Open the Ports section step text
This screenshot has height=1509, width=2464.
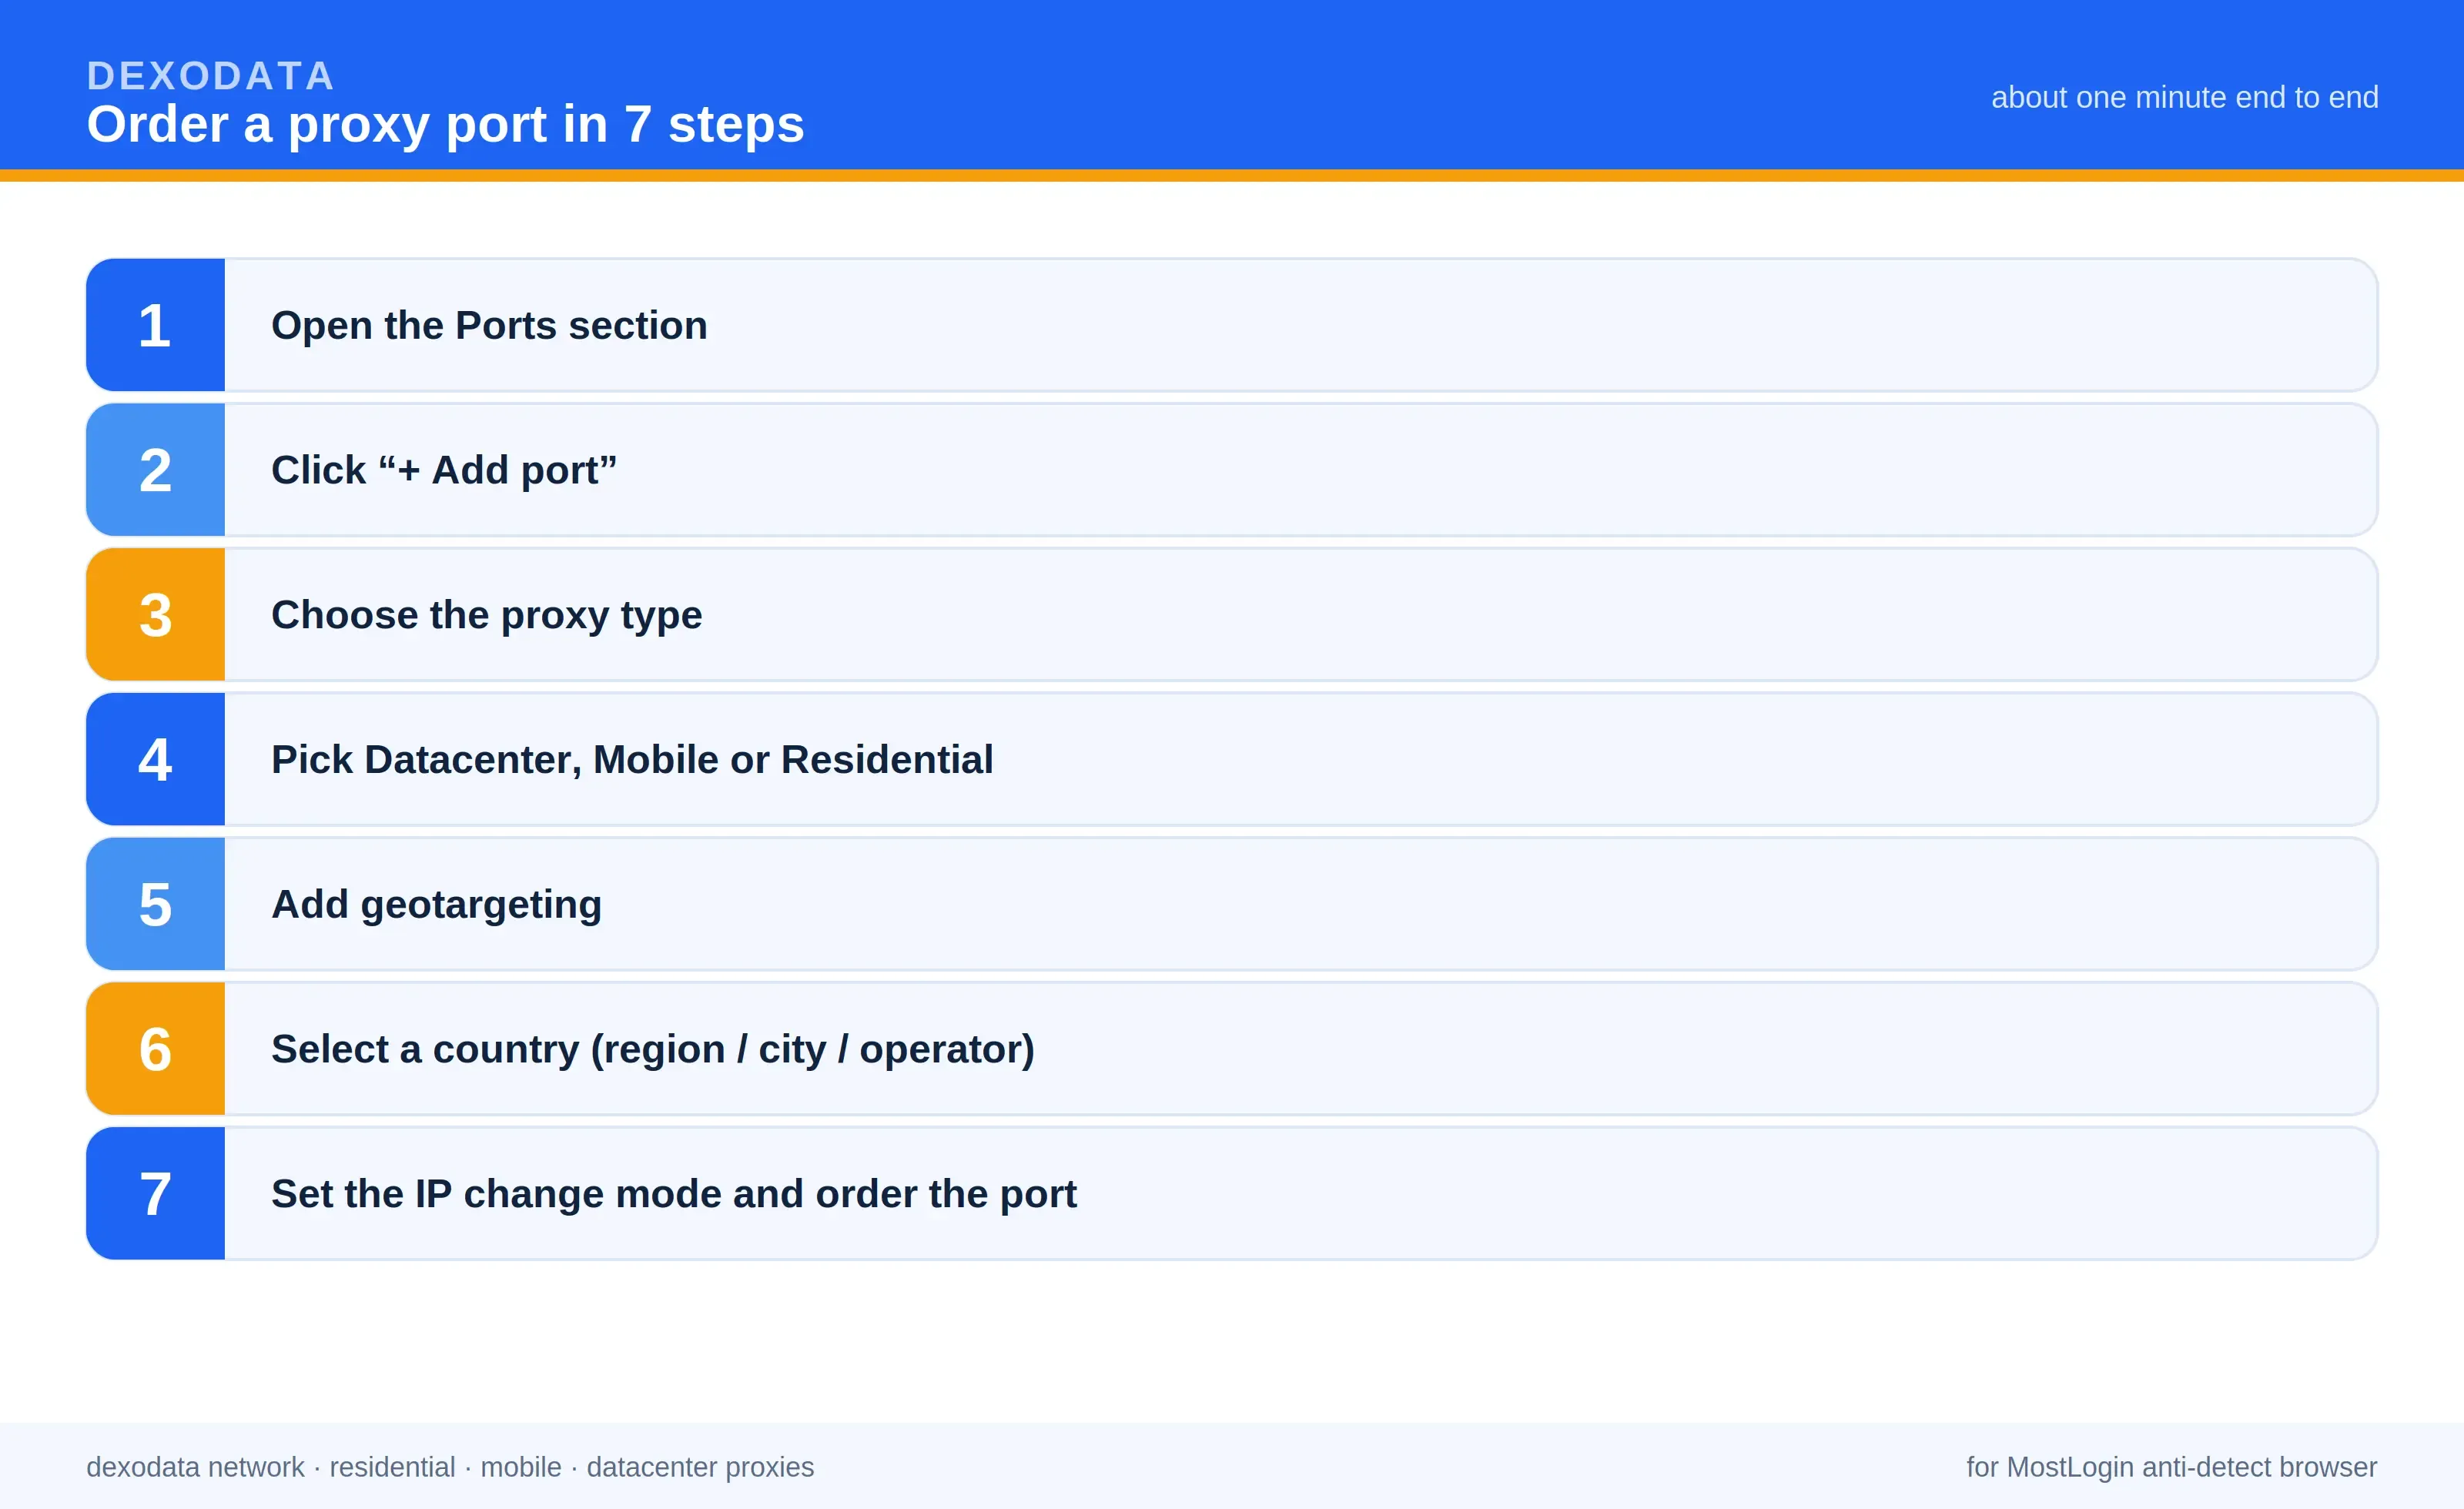click(x=489, y=326)
